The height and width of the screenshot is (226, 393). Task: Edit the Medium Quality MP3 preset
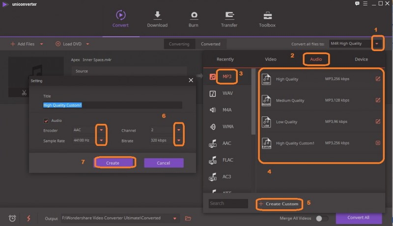click(x=378, y=100)
